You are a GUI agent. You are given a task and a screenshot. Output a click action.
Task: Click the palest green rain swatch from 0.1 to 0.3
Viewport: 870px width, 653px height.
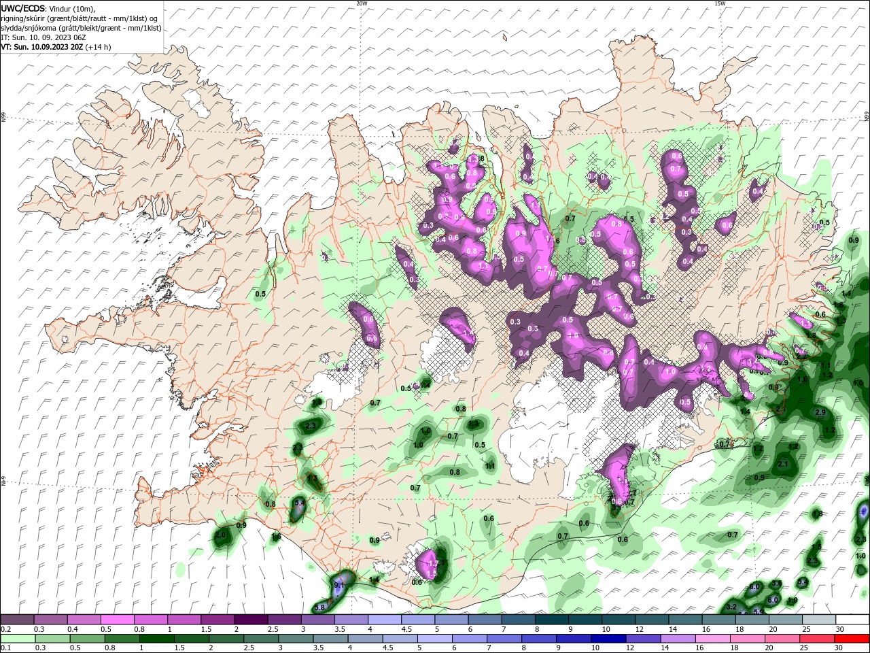[x=18, y=639]
